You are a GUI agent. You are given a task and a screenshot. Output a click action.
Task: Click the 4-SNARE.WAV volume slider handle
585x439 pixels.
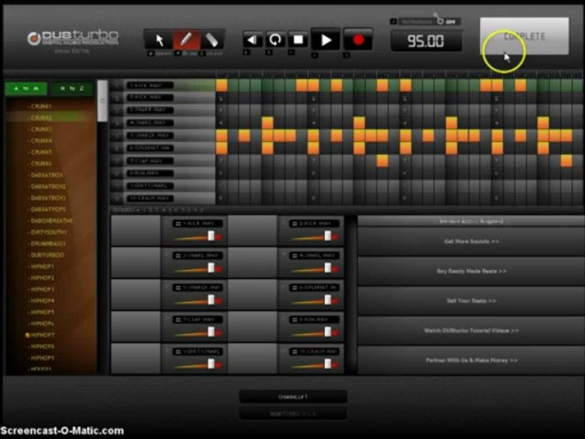(328, 268)
